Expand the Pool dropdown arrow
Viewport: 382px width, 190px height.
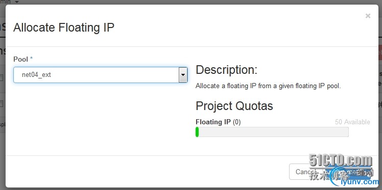(183, 75)
